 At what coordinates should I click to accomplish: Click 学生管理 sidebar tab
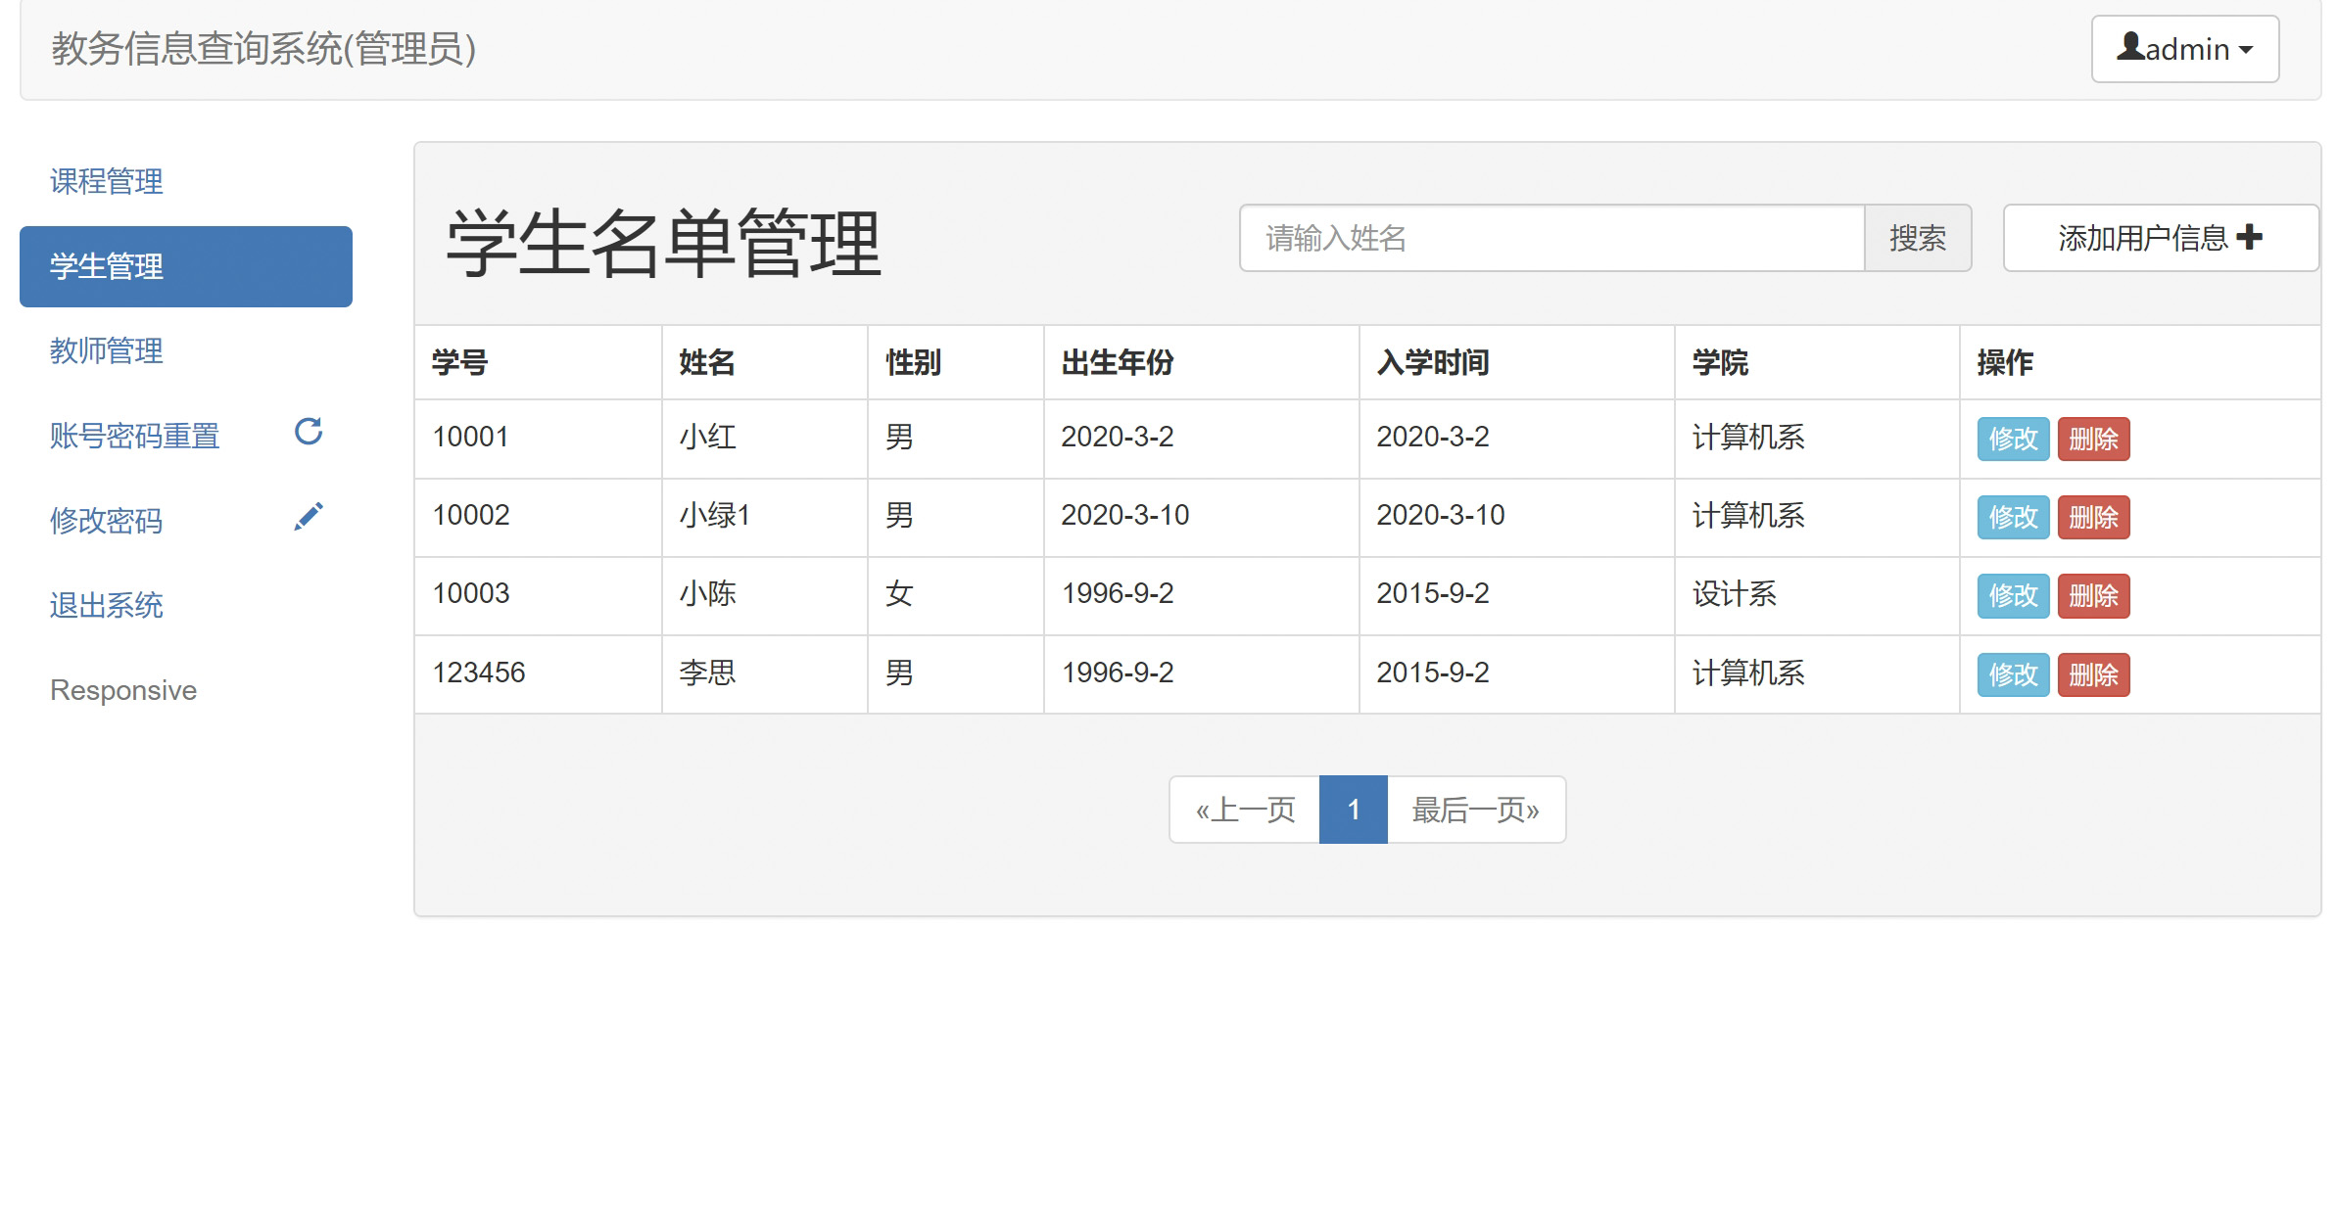click(186, 264)
